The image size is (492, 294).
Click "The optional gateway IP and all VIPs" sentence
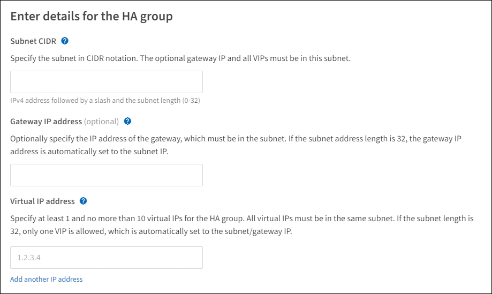click(x=245, y=58)
